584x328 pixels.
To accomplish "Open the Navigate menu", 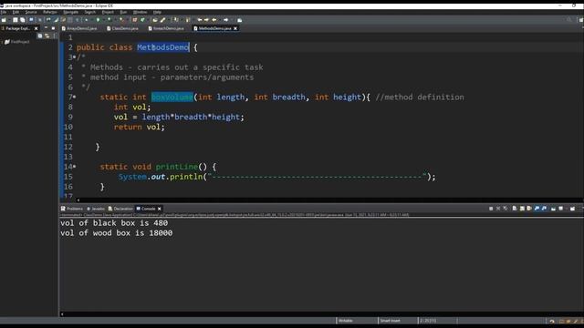I will point(70,12).
